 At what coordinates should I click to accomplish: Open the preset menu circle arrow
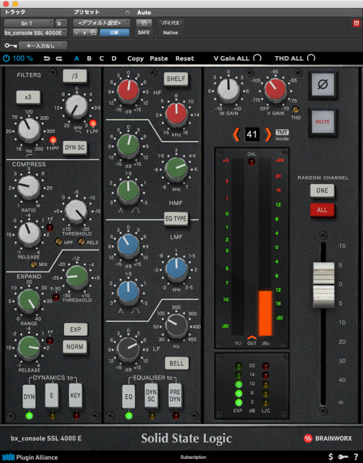(127, 13)
